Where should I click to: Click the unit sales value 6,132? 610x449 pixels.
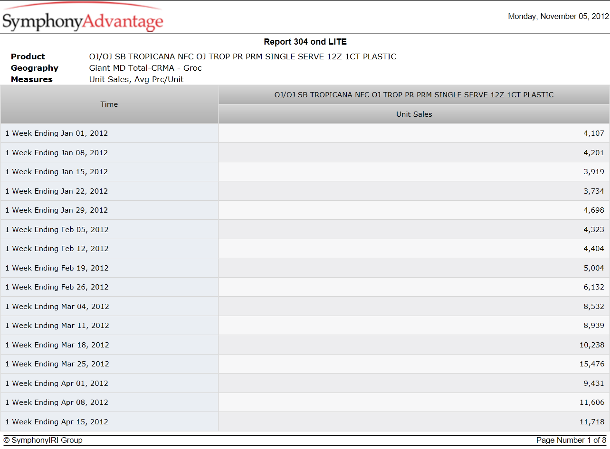(594, 287)
